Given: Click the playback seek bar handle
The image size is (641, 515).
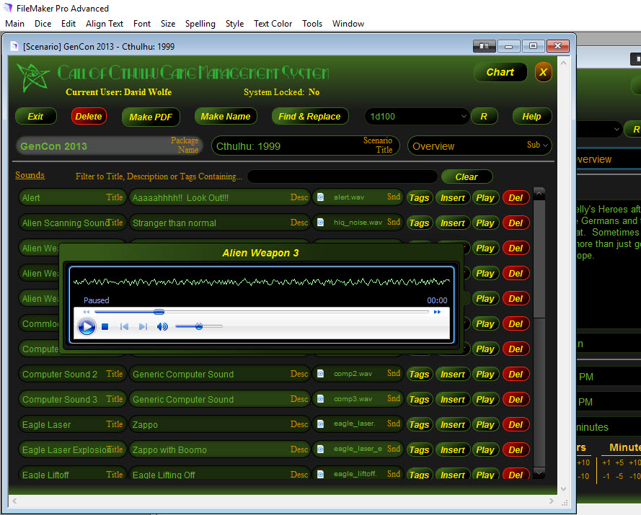Looking at the screenshot, I should [x=159, y=312].
